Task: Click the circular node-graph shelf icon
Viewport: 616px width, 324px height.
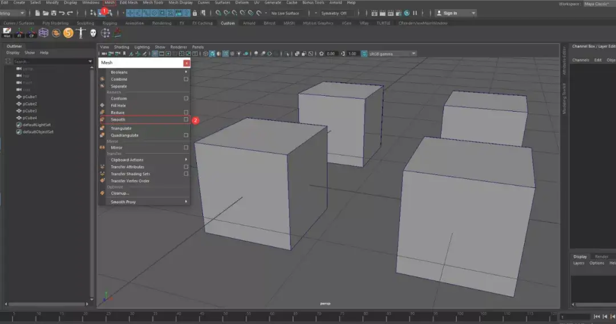Action: tap(106, 33)
